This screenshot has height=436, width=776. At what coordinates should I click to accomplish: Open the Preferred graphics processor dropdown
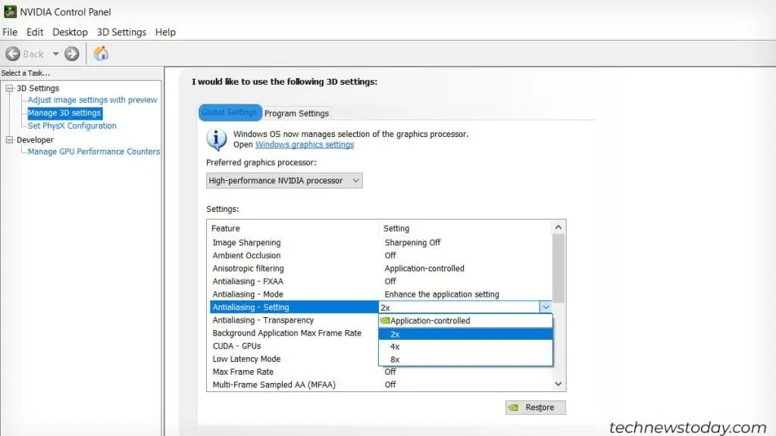coord(355,180)
